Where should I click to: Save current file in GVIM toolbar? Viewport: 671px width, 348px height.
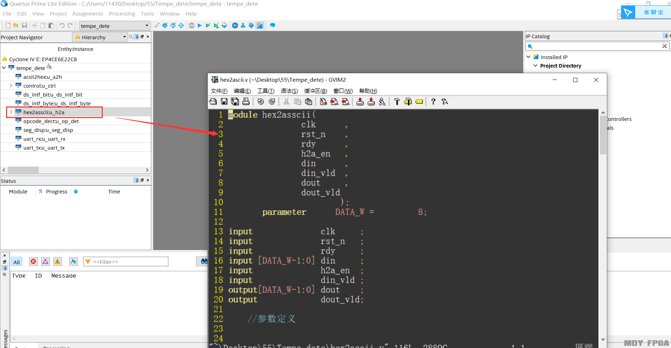tap(224, 101)
